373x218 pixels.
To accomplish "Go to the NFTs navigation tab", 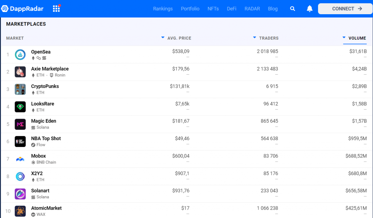I will 213,9.
